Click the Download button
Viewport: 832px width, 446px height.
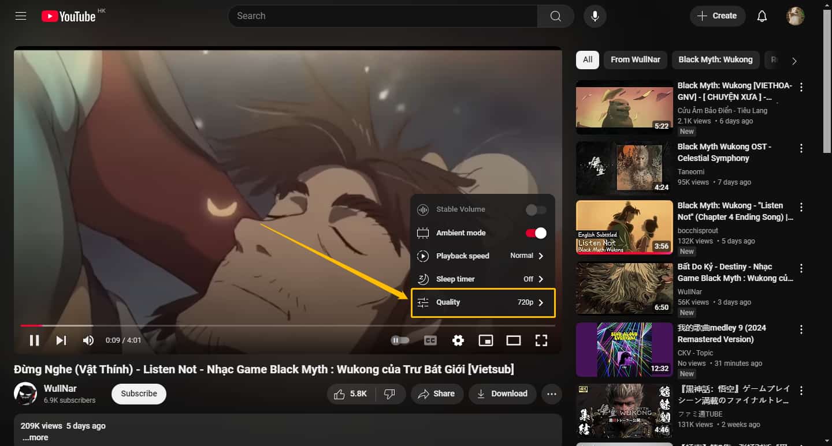tap(502, 393)
